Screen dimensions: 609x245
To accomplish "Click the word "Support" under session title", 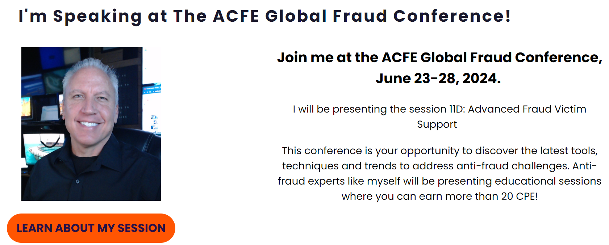I will pyautogui.click(x=437, y=124).
